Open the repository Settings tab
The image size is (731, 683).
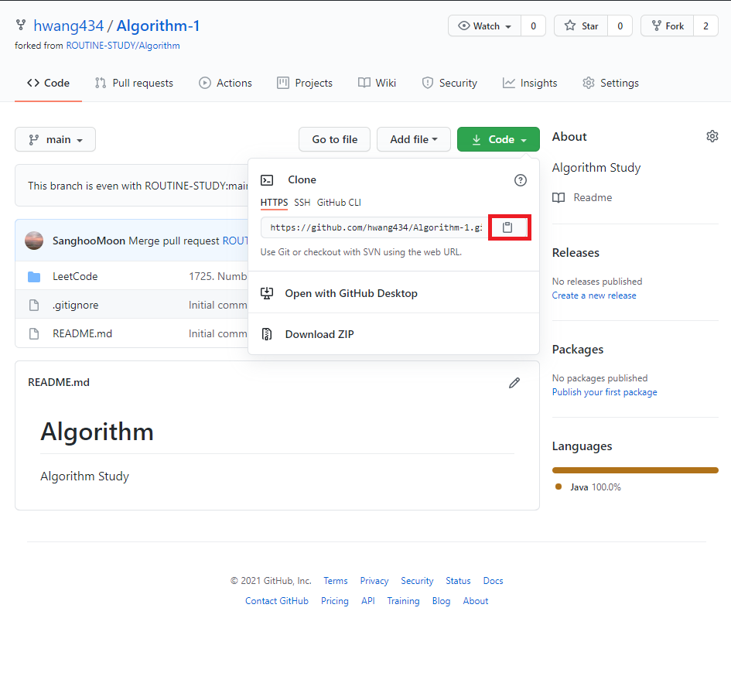click(x=610, y=83)
